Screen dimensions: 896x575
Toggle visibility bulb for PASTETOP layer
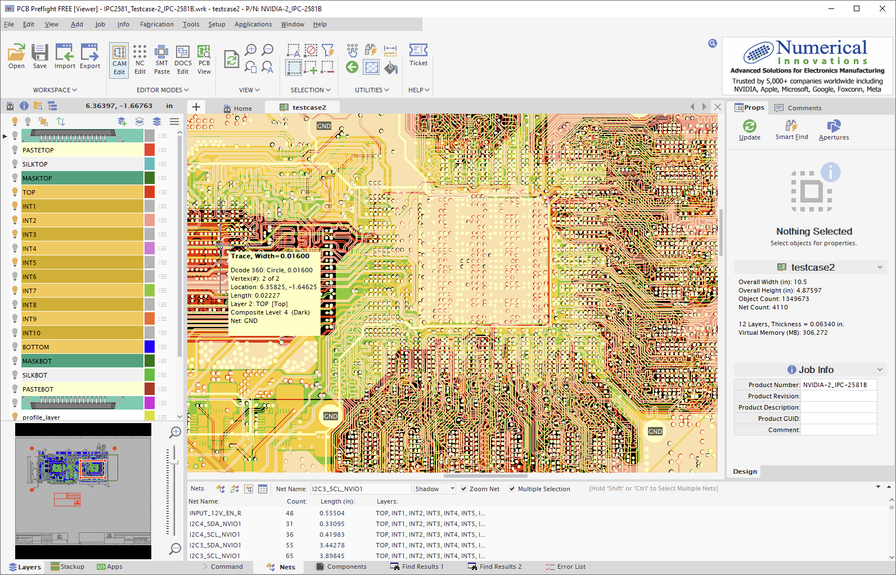[x=15, y=150]
